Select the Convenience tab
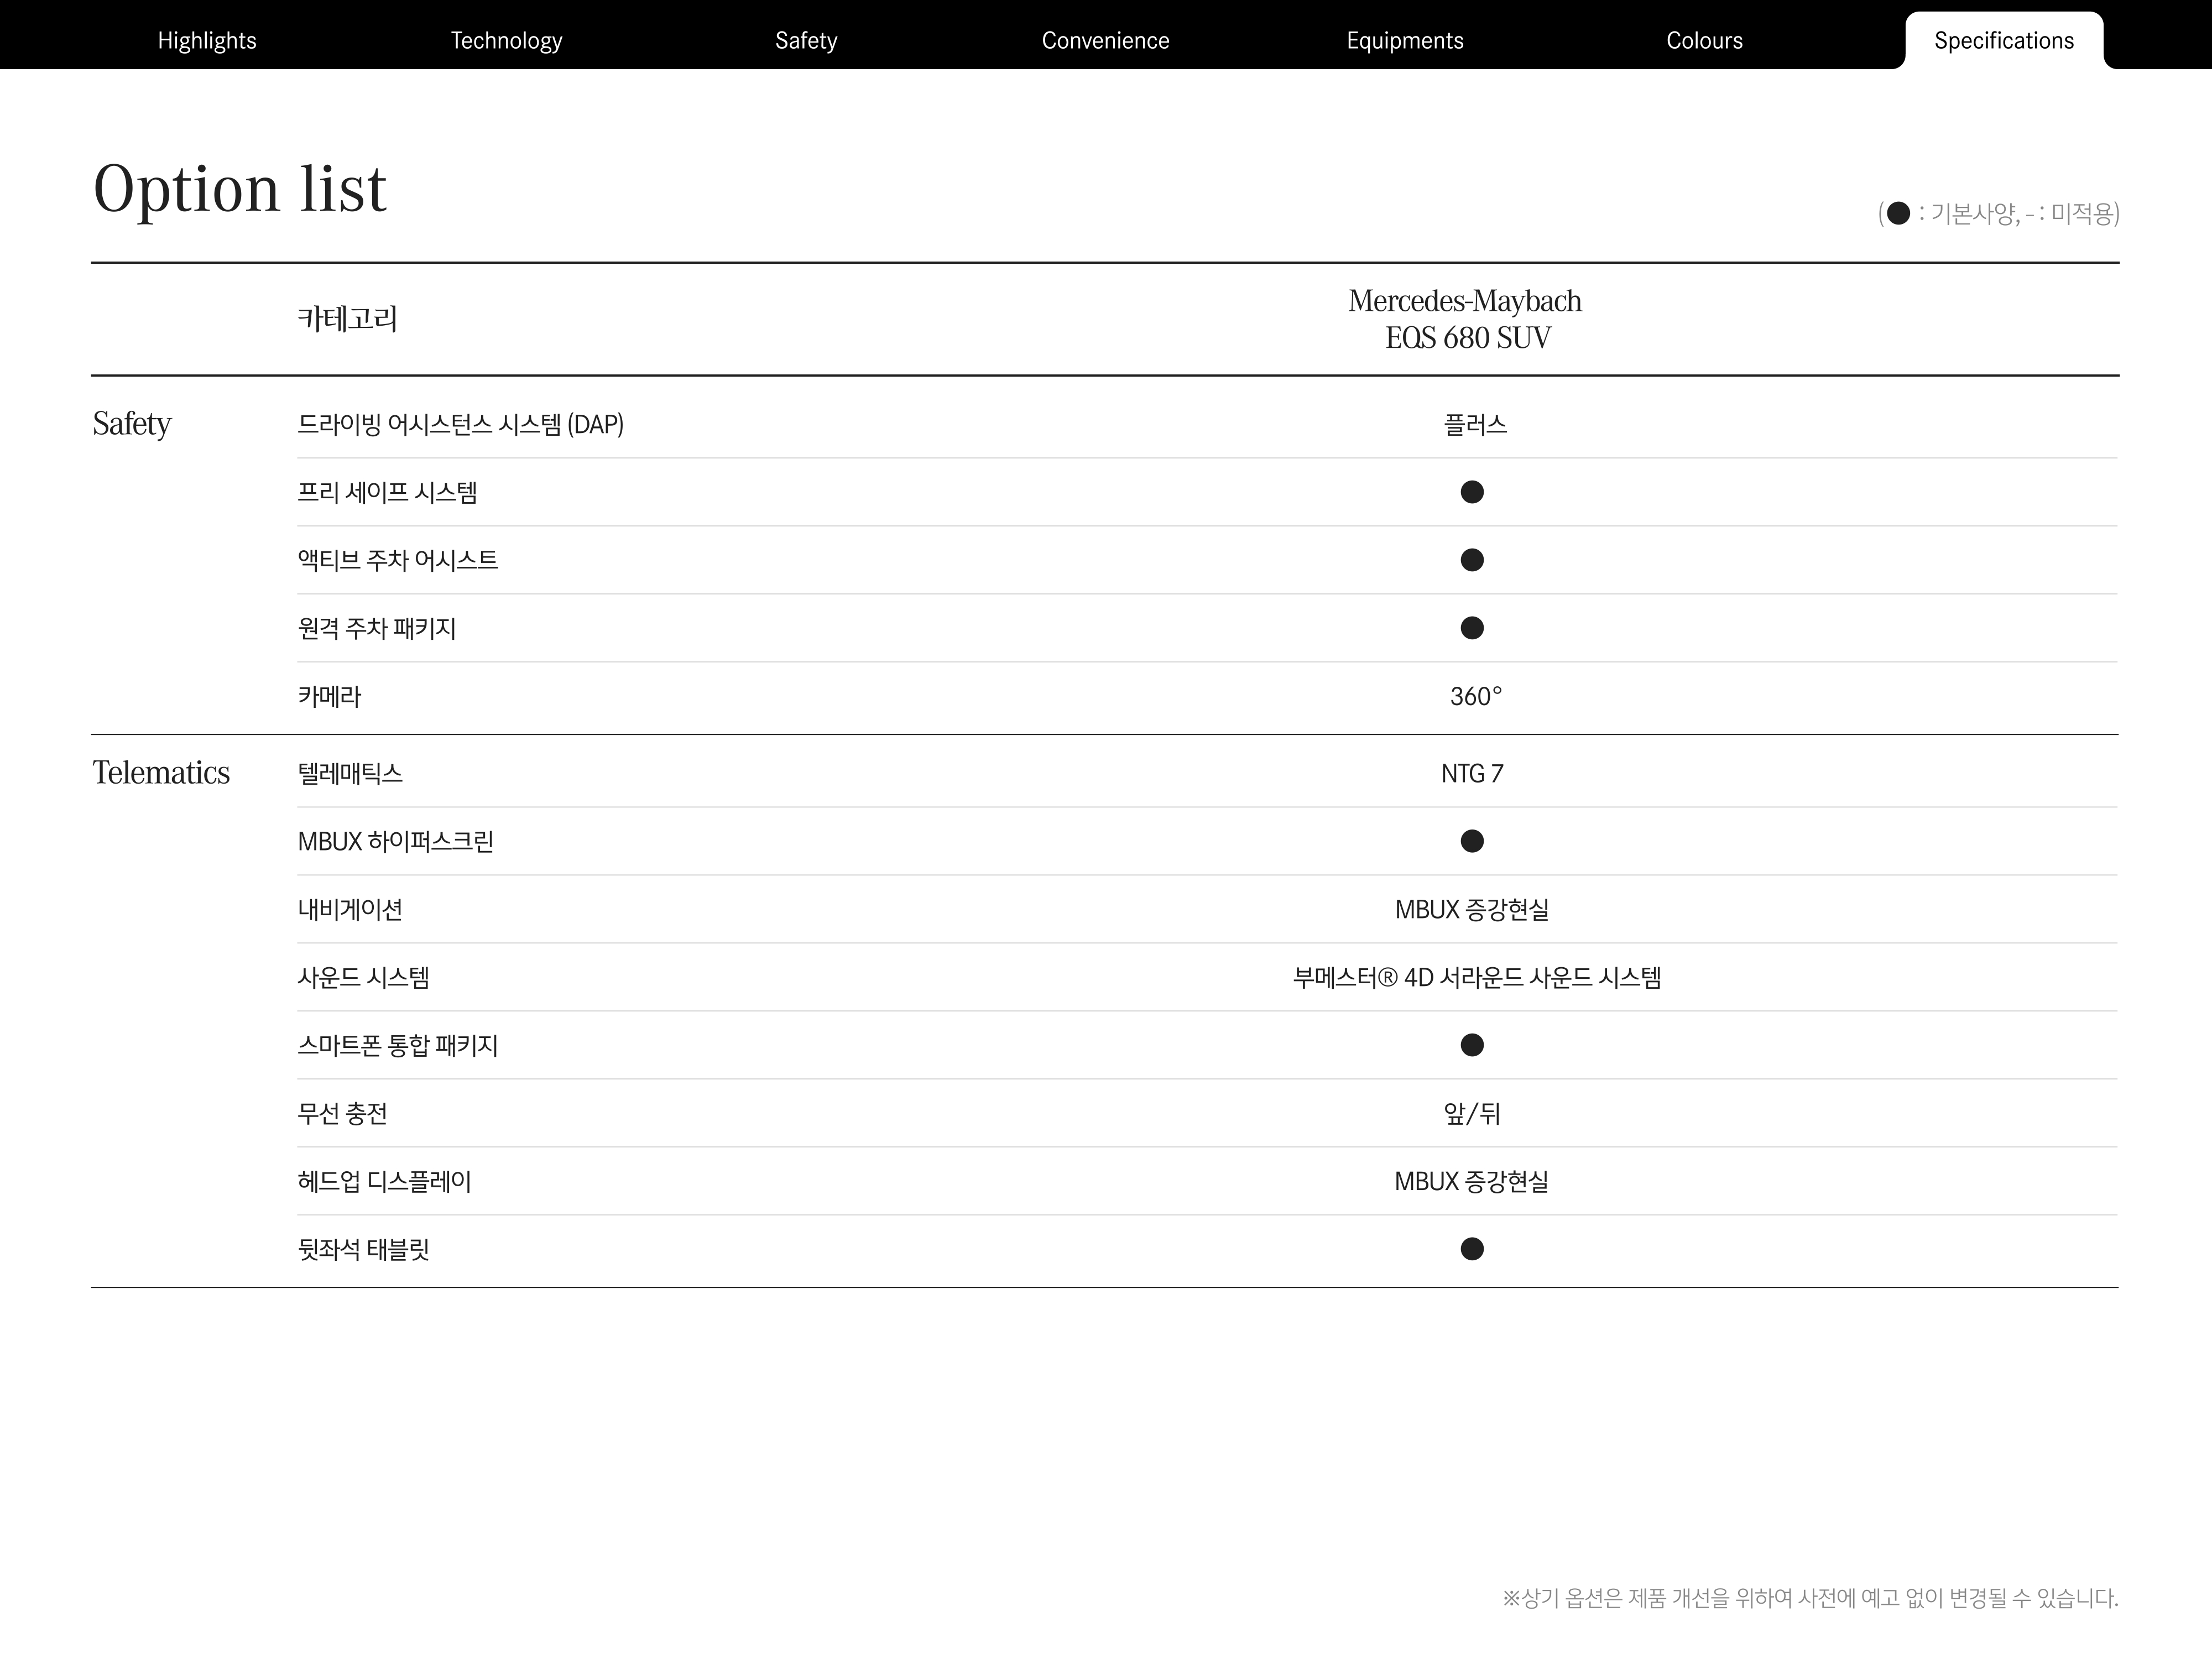 [1105, 40]
